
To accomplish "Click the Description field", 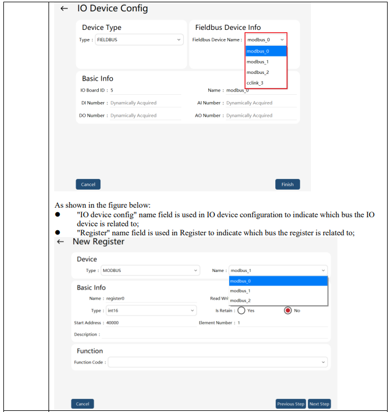I will click(215, 335).
